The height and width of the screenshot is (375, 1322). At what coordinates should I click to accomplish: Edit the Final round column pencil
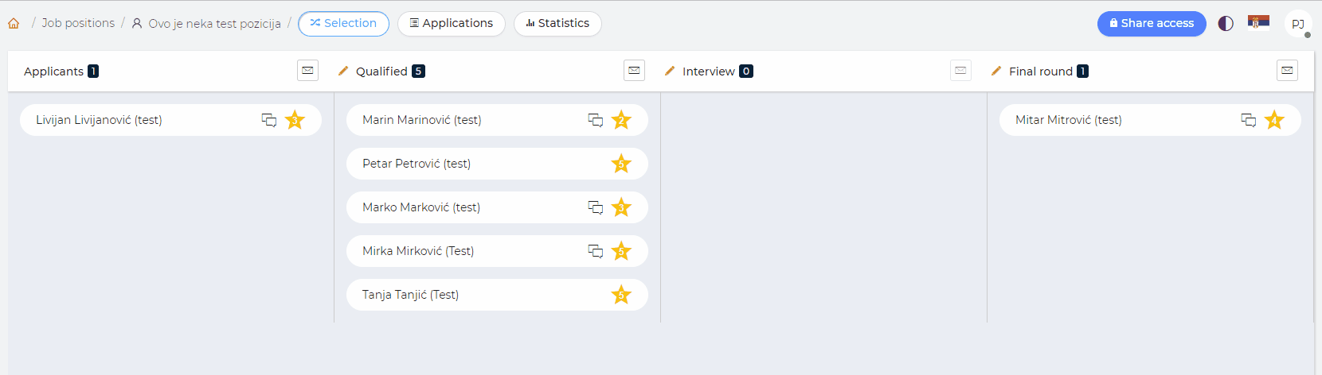point(996,71)
